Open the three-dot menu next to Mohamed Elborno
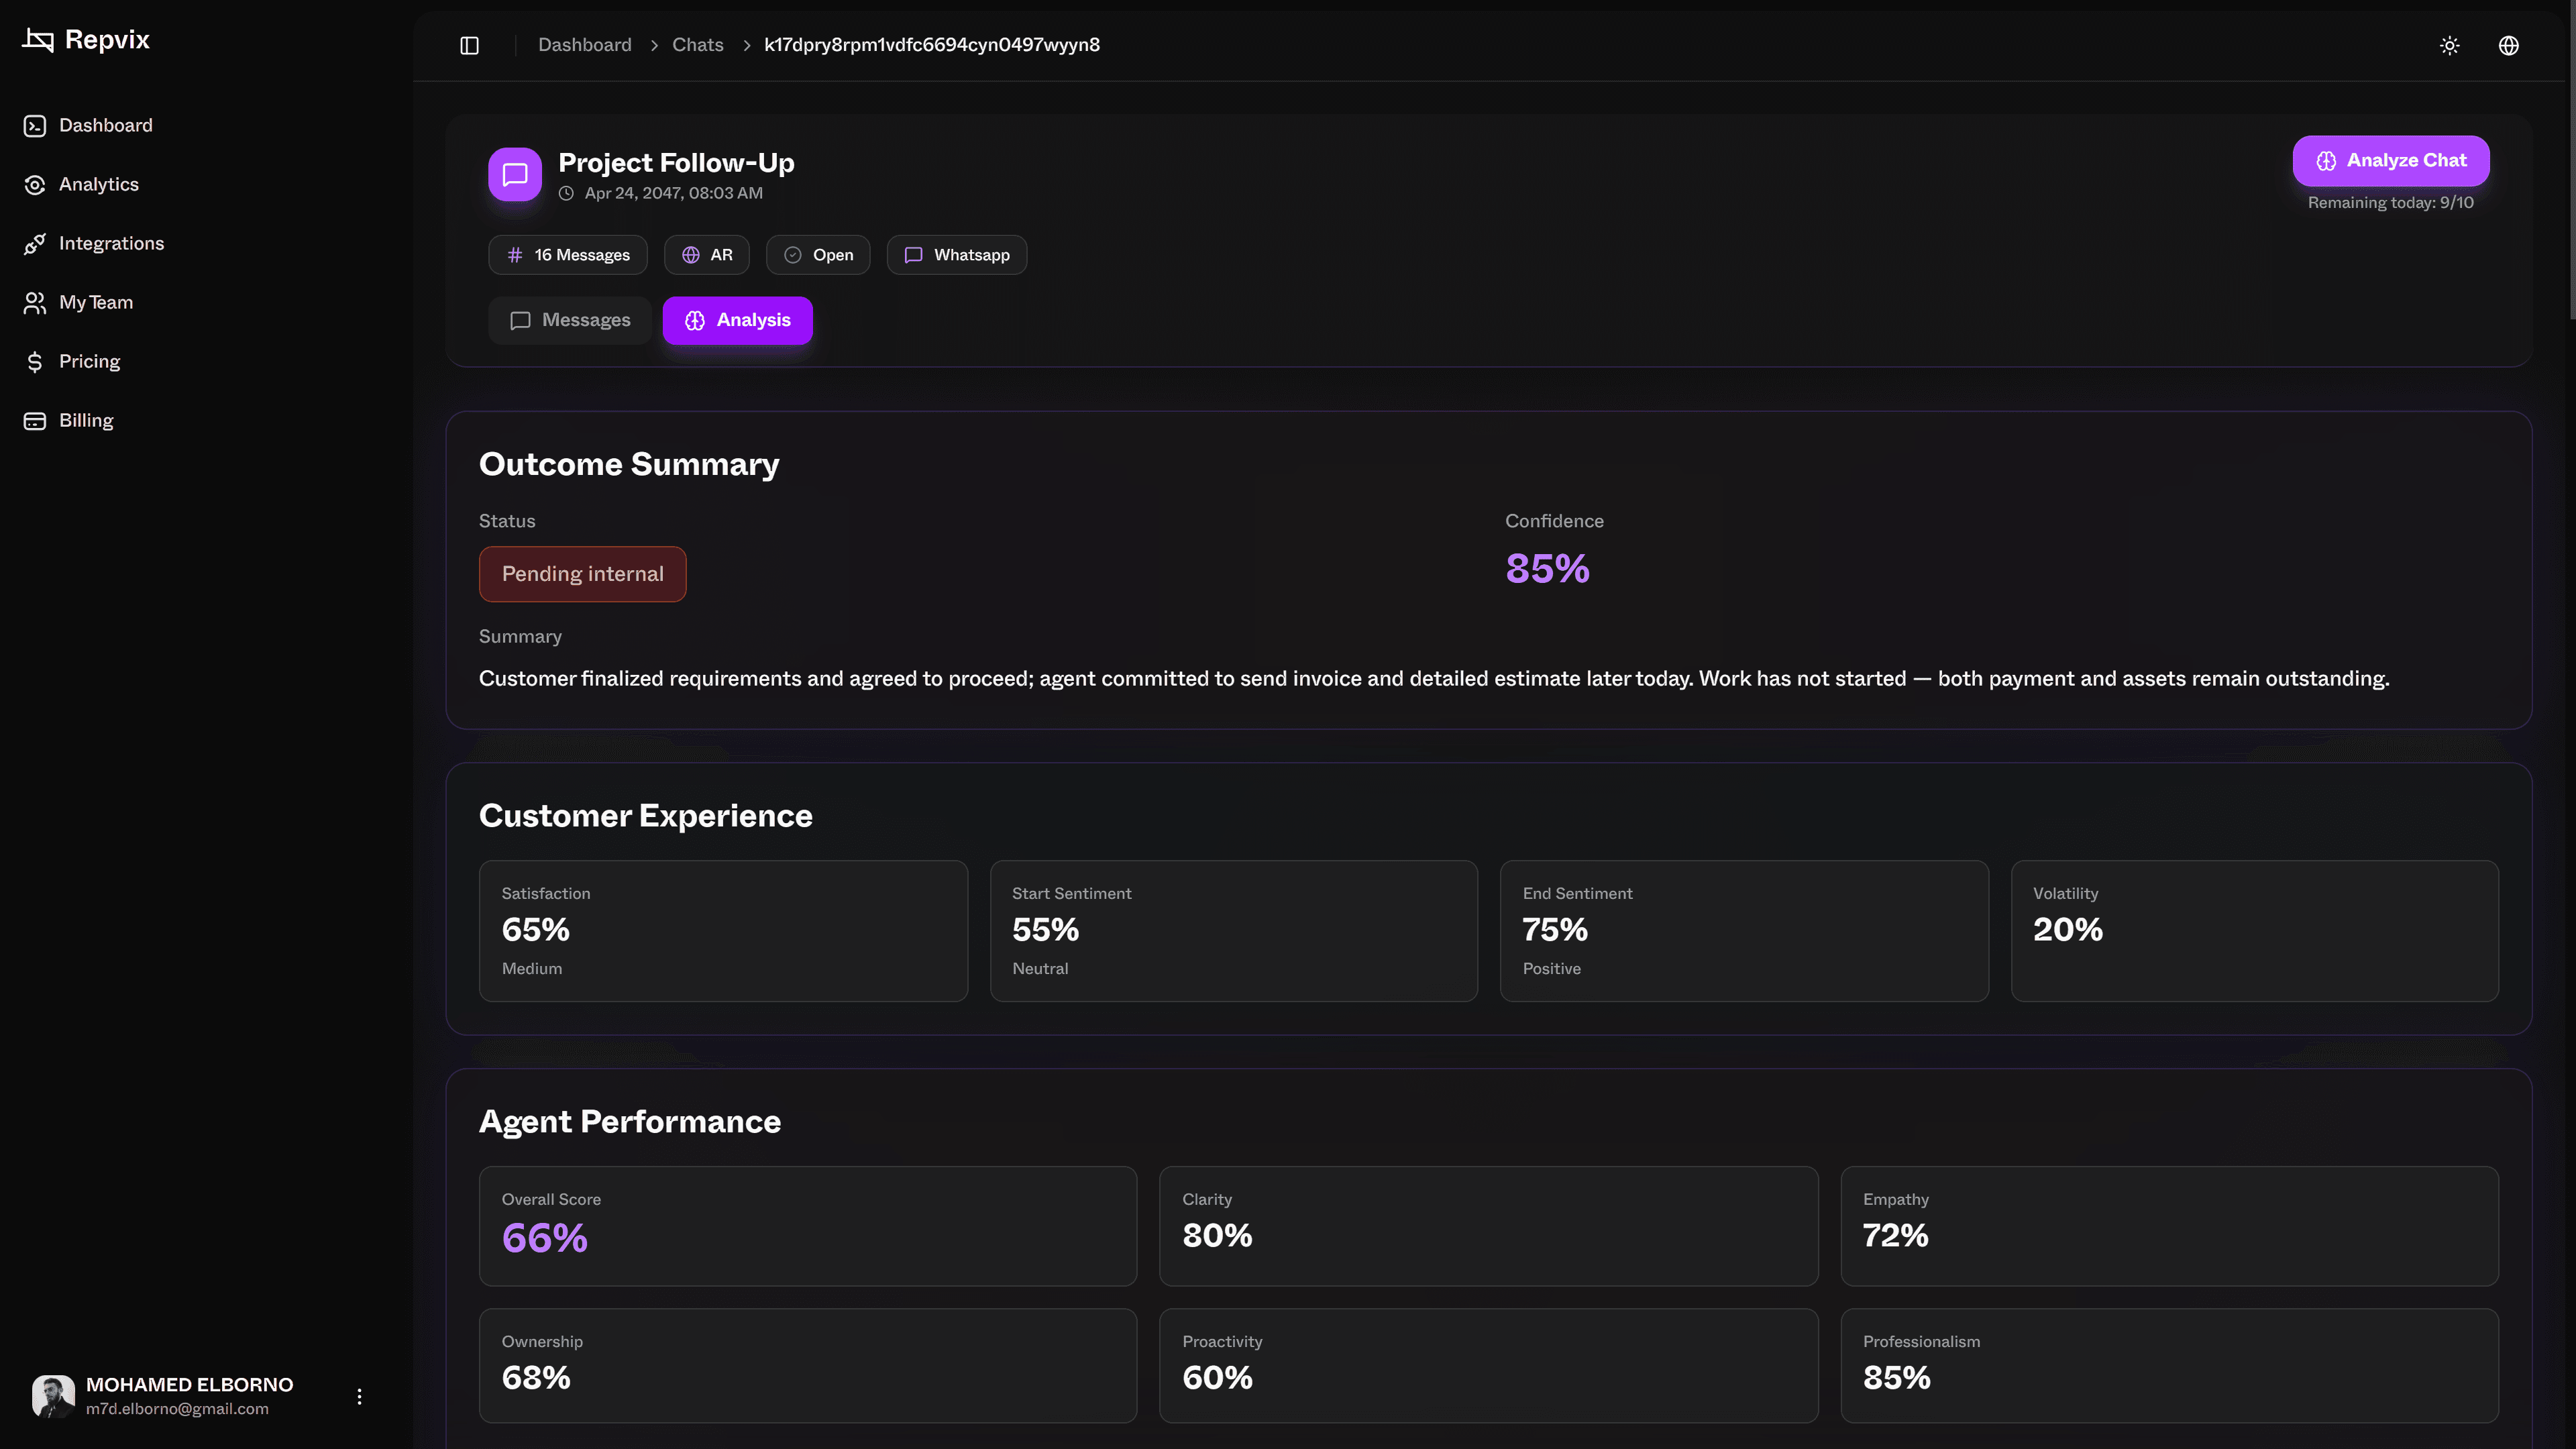Viewport: 2576px width, 1449px height. 359,1396
